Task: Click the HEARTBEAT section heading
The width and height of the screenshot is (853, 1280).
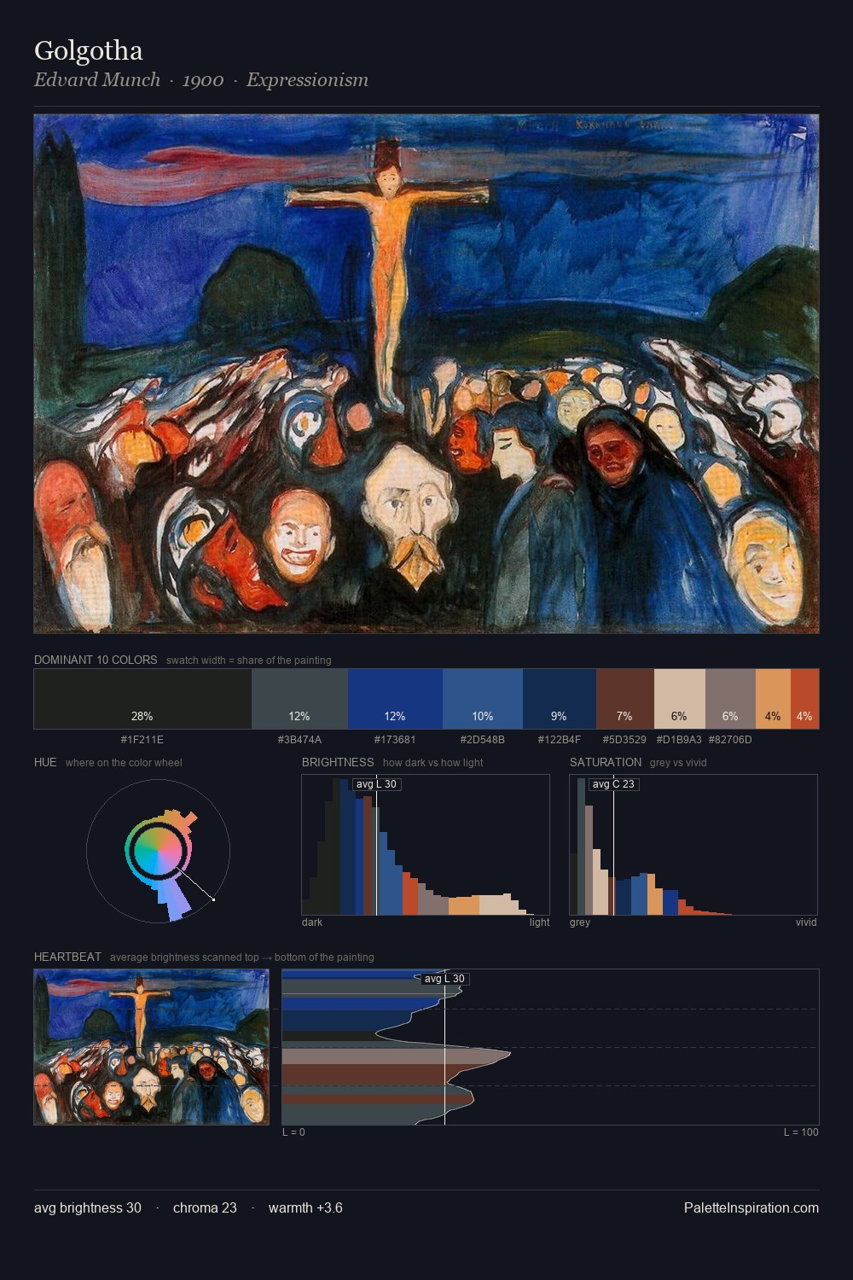Action: (x=67, y=957)
